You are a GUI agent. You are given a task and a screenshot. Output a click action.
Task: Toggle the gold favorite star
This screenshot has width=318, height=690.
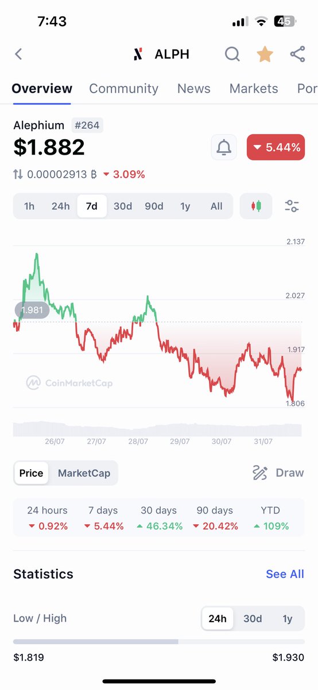click(x=265, y=54)
